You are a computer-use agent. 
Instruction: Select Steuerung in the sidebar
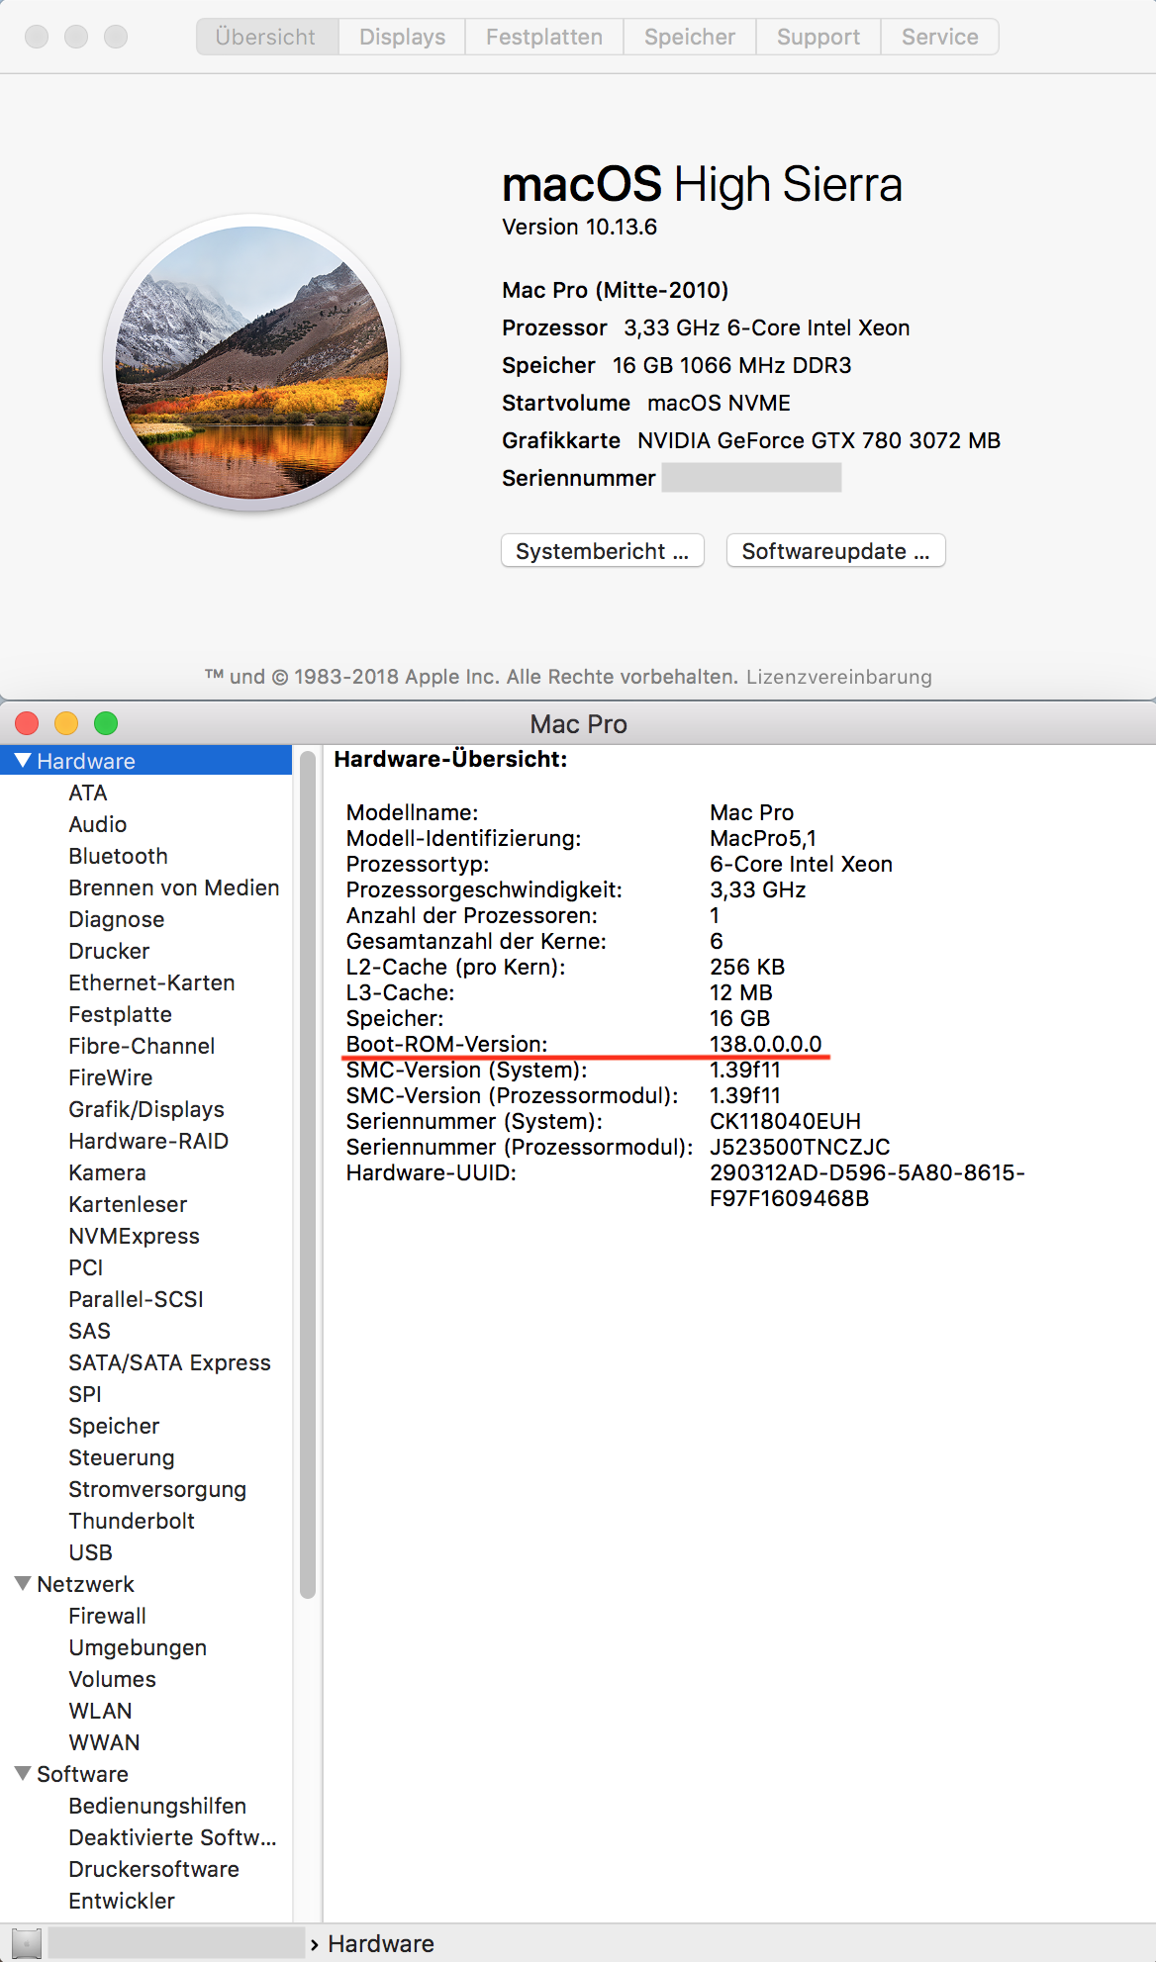tap(122, 1457)
